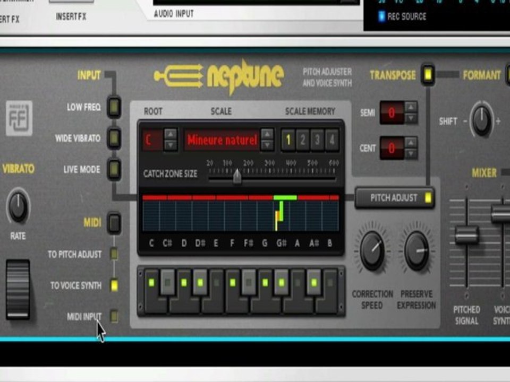510x382 pixels.
Task: Toggle the A# key on the scale keyboard
Action: coord(314,282)
